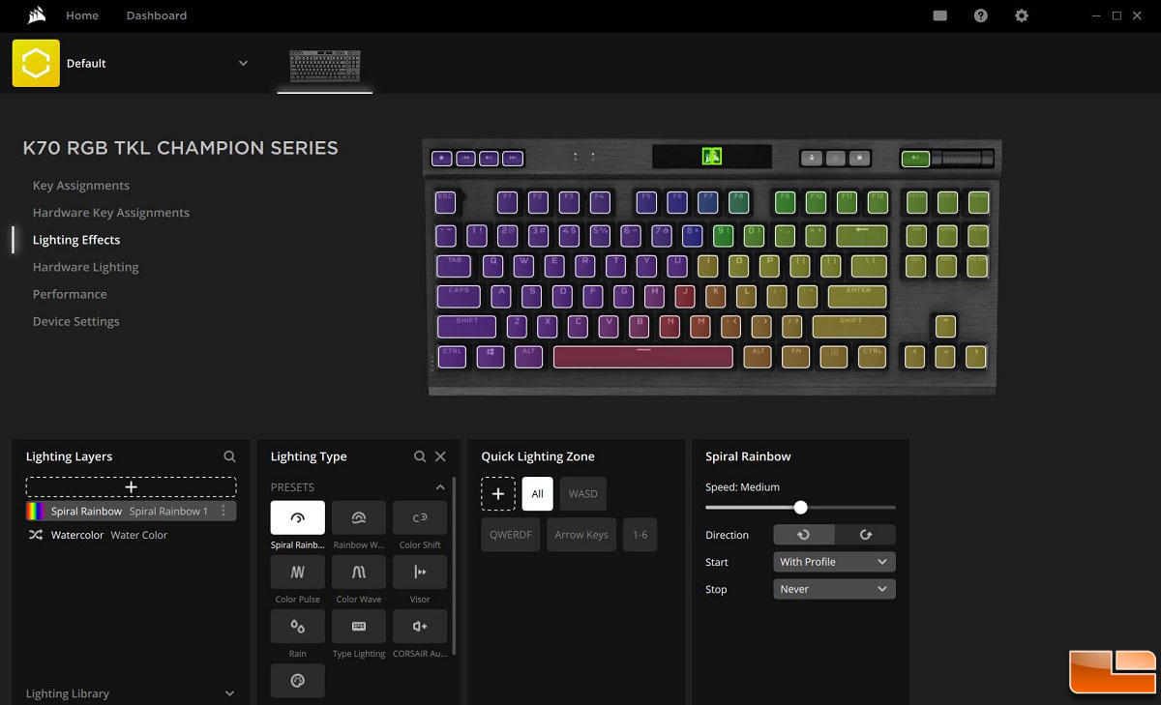The width and height of the screenshot is (1161, 705).
Task: Go to Hardware Lighting section
Action: [x=85, y=267]
